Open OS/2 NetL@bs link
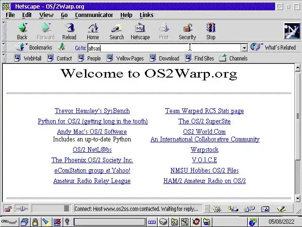The width and height of the screenshot is (302, 227). pyautogui.click(x=92, y=150)
